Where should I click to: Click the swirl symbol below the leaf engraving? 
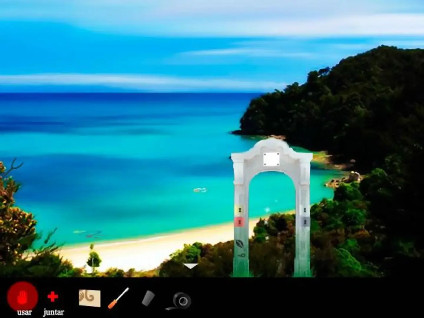pos(241,255)
